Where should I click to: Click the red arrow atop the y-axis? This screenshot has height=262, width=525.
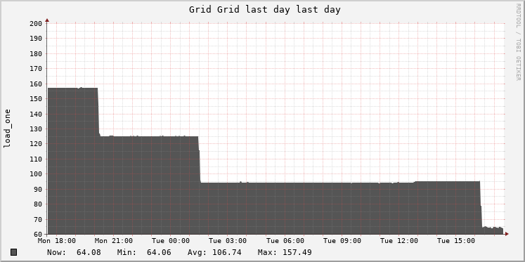pyautogui.click(x=47, y=20)
